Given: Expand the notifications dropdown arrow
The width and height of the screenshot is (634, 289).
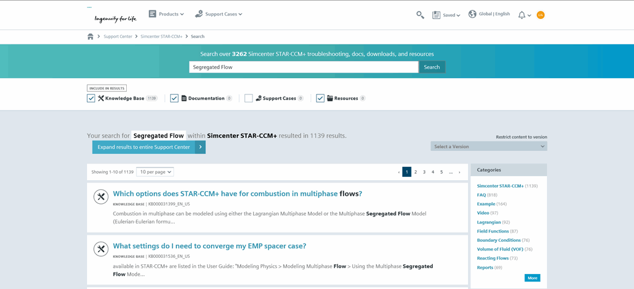Looking at the screenshot, I should click(529, 16).
